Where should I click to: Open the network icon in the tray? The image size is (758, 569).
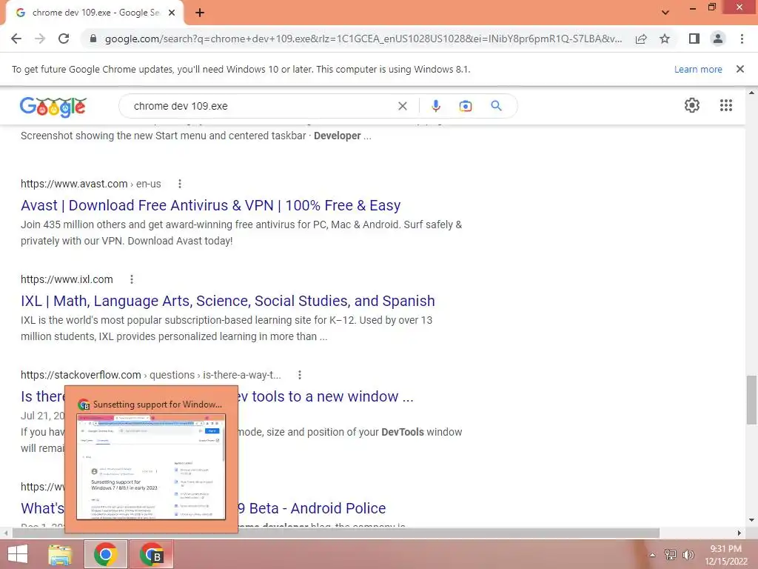click(x=671, y=554)
